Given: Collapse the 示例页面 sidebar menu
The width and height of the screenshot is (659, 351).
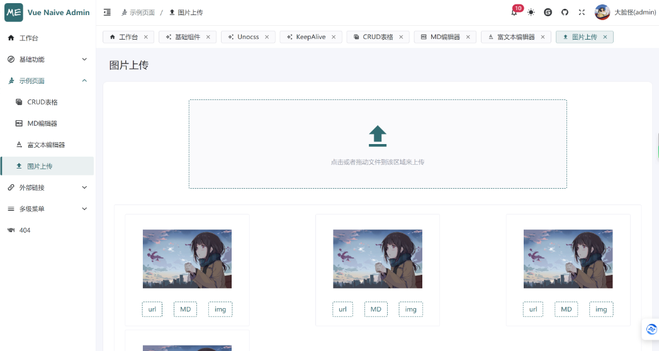Looking at the screenshot, I should pos(47,81).
